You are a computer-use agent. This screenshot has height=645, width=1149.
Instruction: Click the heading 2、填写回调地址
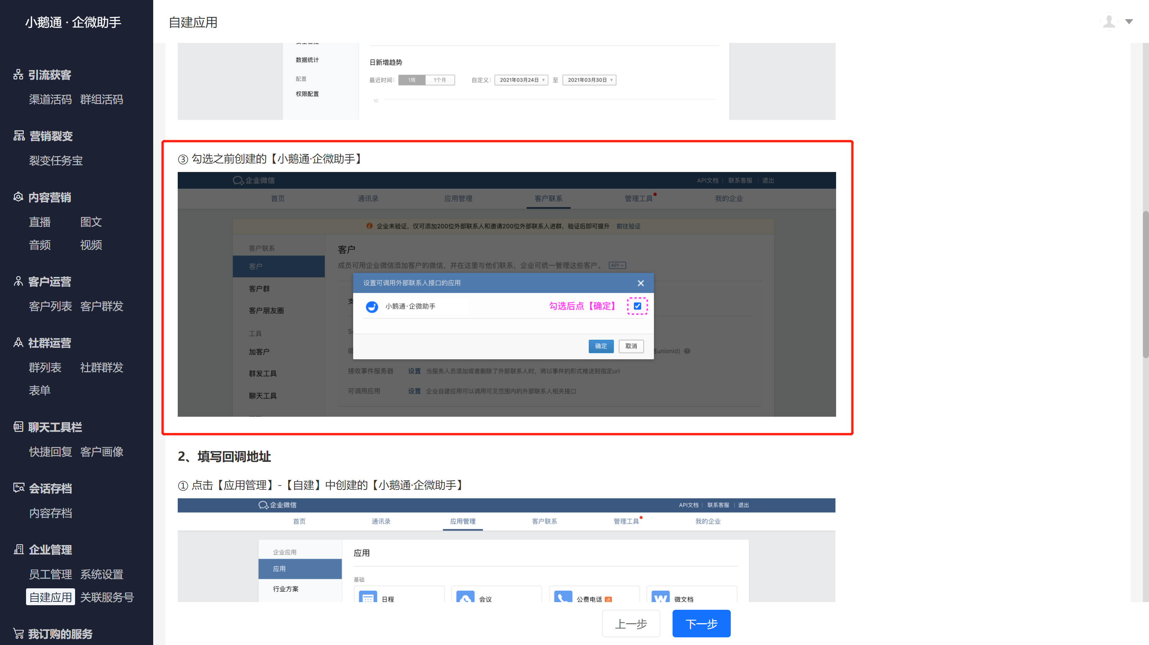[x=224, y=456]
